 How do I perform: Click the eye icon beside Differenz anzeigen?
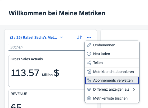89,89
